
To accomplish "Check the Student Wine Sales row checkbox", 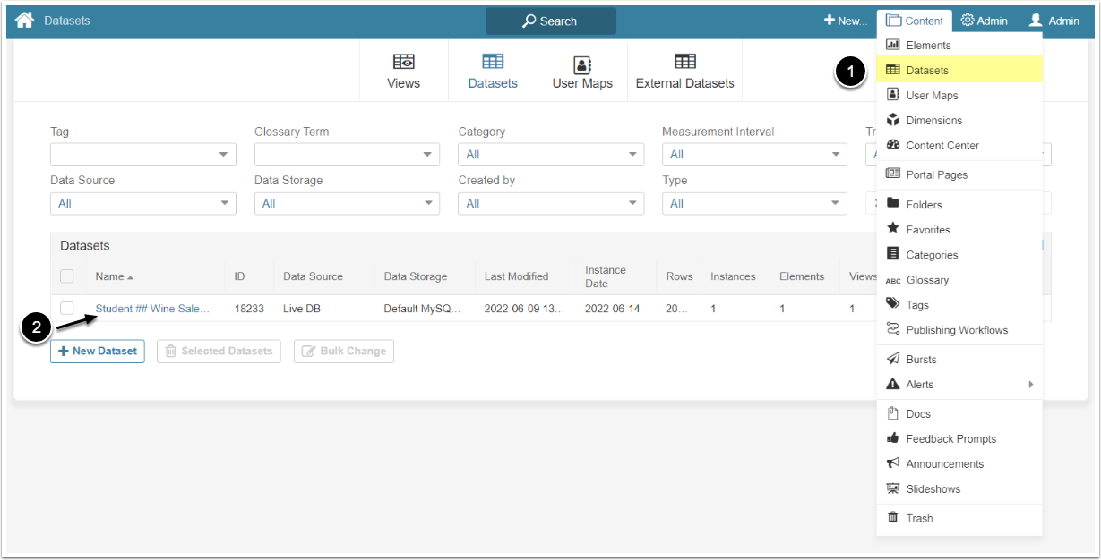I will point(67,309).
